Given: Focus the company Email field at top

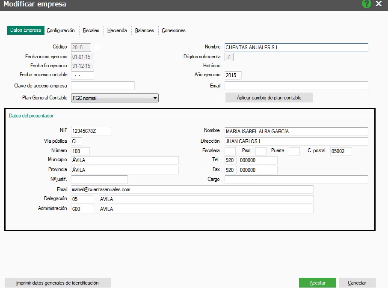Looking at the screenshot, I should 296,86.
